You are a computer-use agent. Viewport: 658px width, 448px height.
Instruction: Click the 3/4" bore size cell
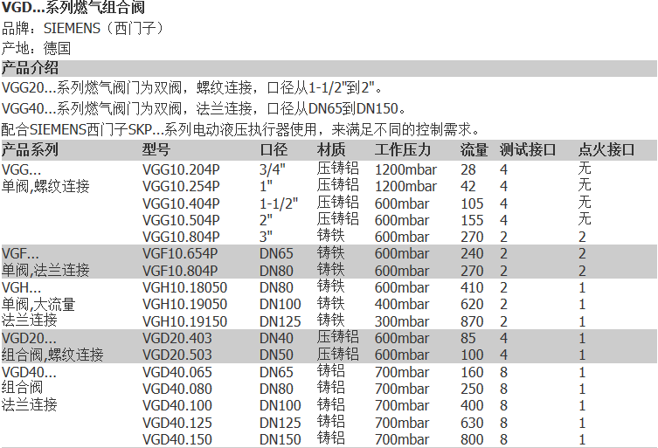(x=273, y=169)
